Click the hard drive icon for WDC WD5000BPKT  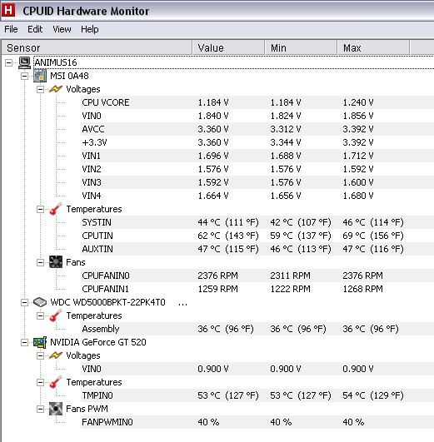[40, 302]
